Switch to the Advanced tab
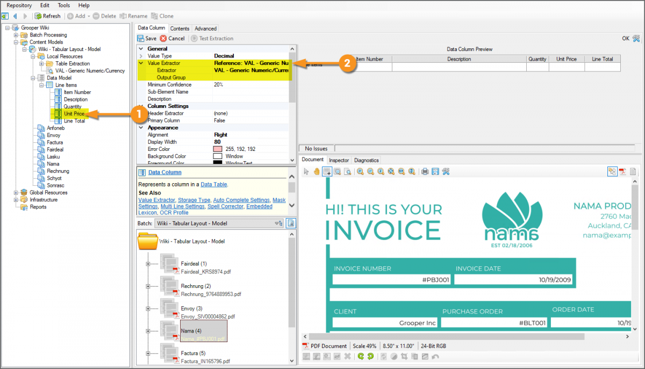The height and width of the screenshot is (369, 645). tap(205, 28)
